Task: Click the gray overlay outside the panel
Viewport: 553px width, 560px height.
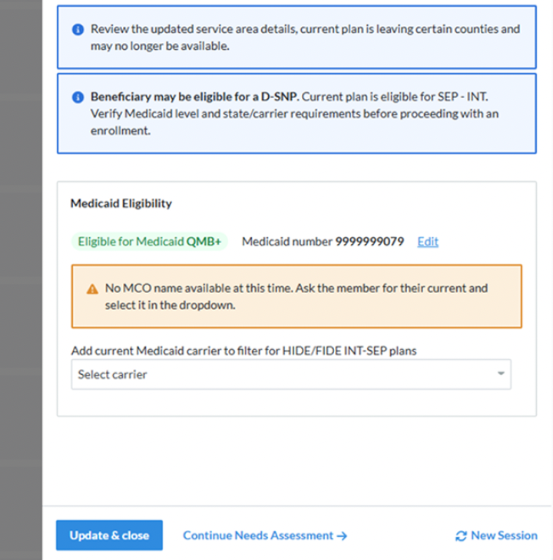Action: (x=21, y=280)
